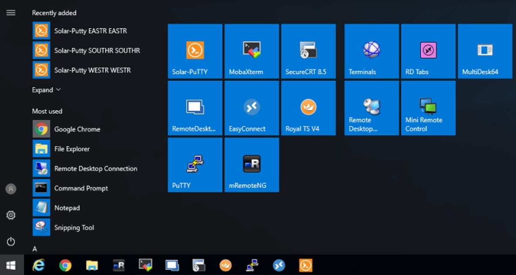The height and width of the screenshot is (275, 516).
Task: Expand the Recently added list
Action: pos(46,90)
